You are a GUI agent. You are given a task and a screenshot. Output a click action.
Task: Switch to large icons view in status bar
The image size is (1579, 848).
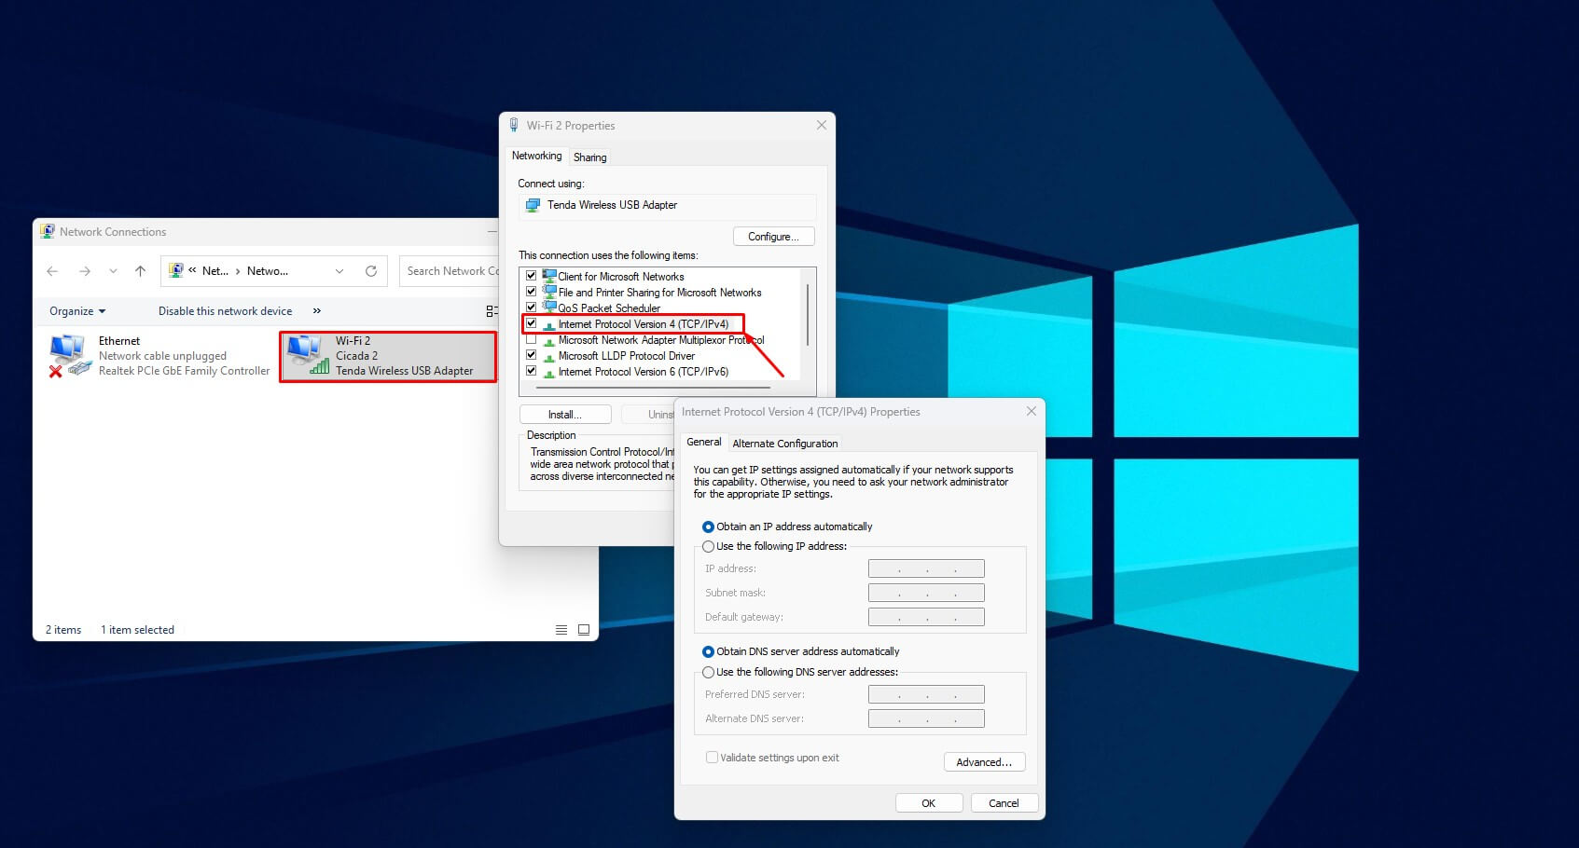tap(584, 630)
